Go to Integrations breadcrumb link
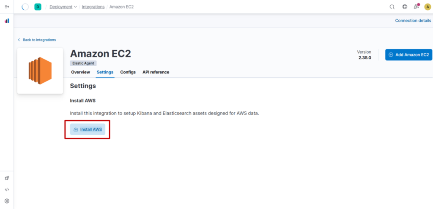 pyautogui.click(x=93, y=7)
